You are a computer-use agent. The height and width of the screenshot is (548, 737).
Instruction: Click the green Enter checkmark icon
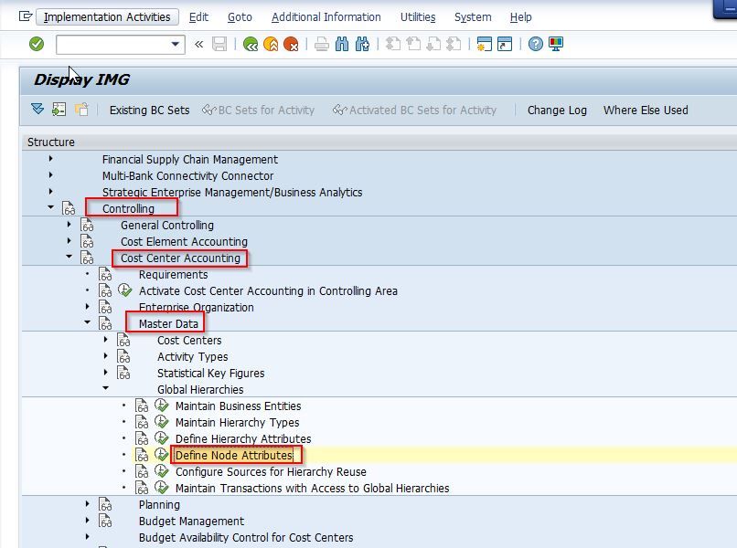[x=37, y=44]
